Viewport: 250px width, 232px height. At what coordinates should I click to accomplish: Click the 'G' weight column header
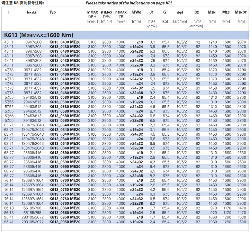164,12
